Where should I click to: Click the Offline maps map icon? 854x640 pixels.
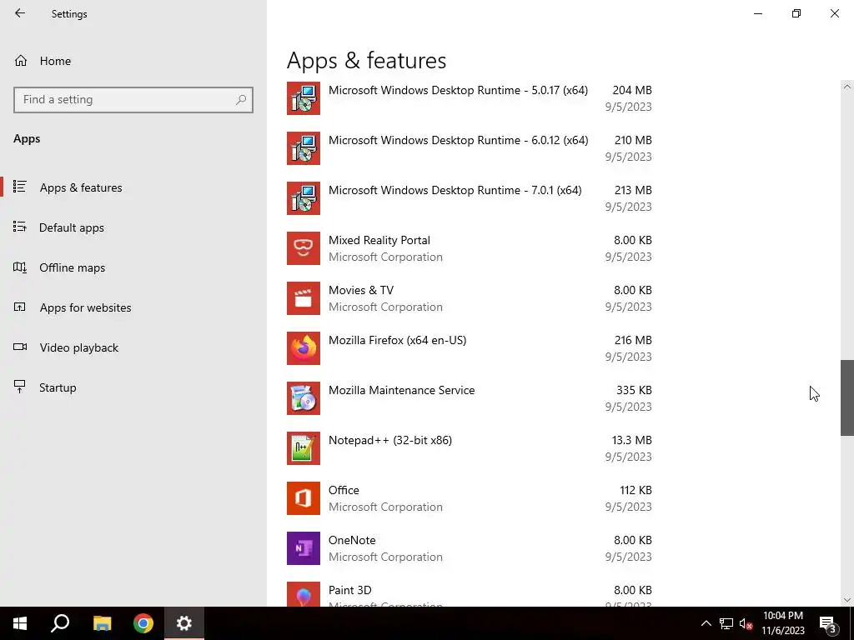20,267
